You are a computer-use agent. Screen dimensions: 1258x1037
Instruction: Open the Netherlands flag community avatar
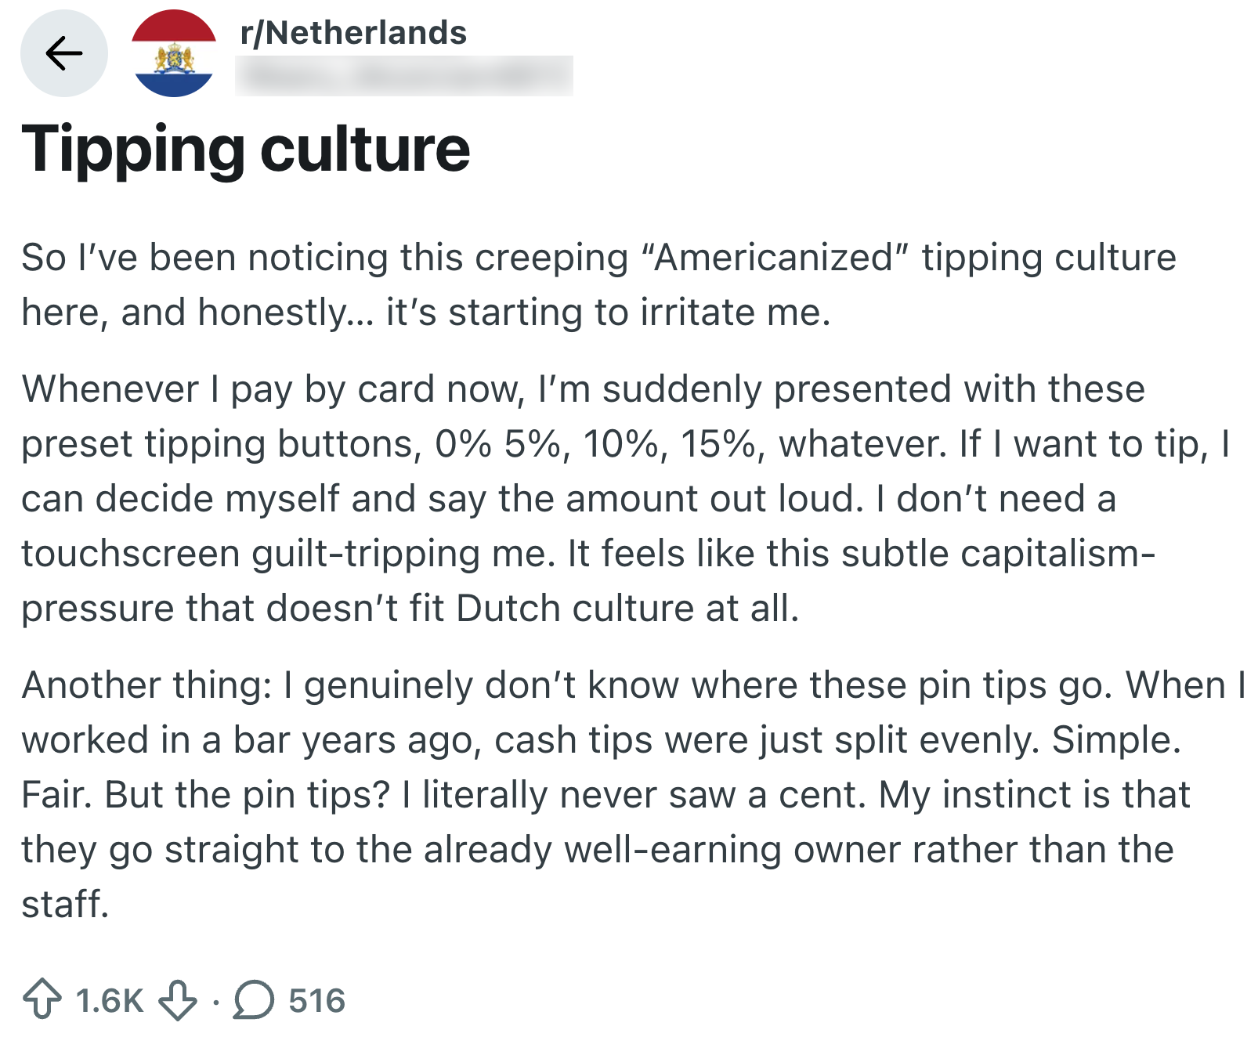coord(174,53)
